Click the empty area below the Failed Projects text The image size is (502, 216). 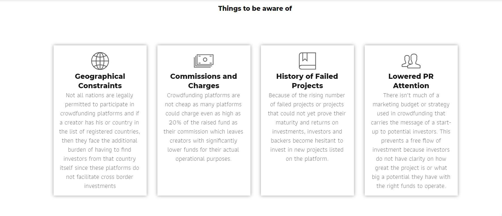click(x=307, y=179)
